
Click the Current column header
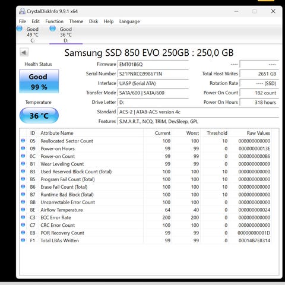point(157,133)
